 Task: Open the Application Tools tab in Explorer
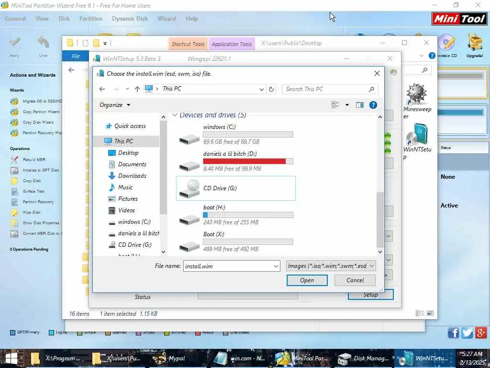point(232,44)
